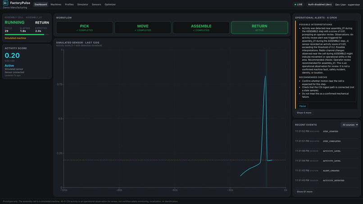The height and width of the screenshot is (204, 363).
Task: Click the -60s axis label
Action: (175, 190)
